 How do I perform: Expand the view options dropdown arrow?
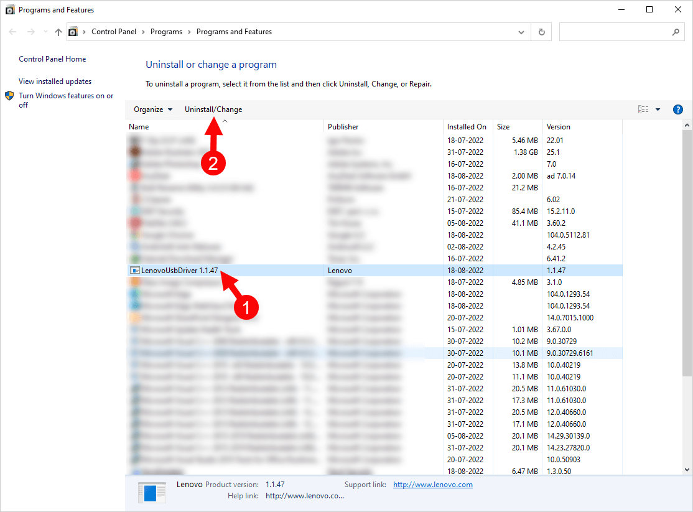pos(658,109)
